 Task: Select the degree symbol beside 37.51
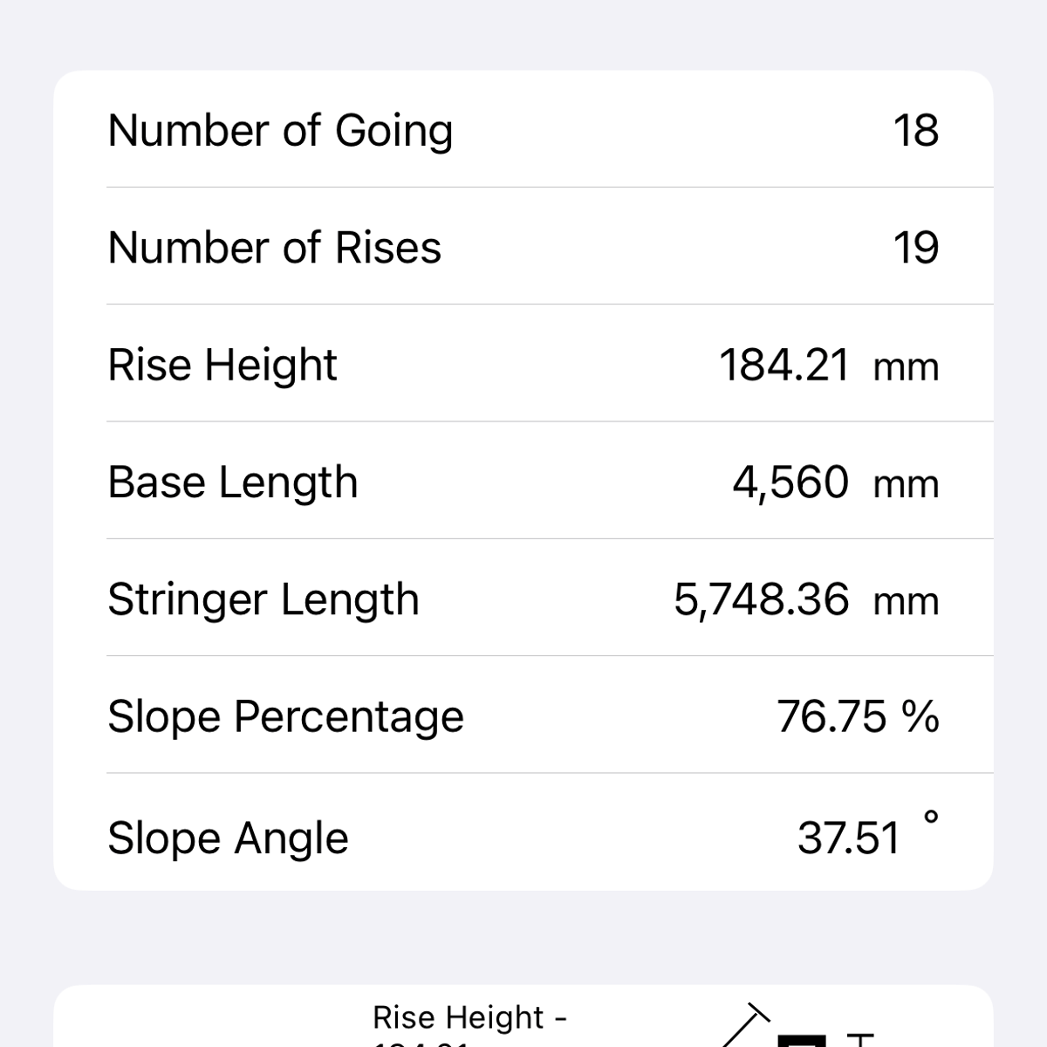[x=930, y=818]
